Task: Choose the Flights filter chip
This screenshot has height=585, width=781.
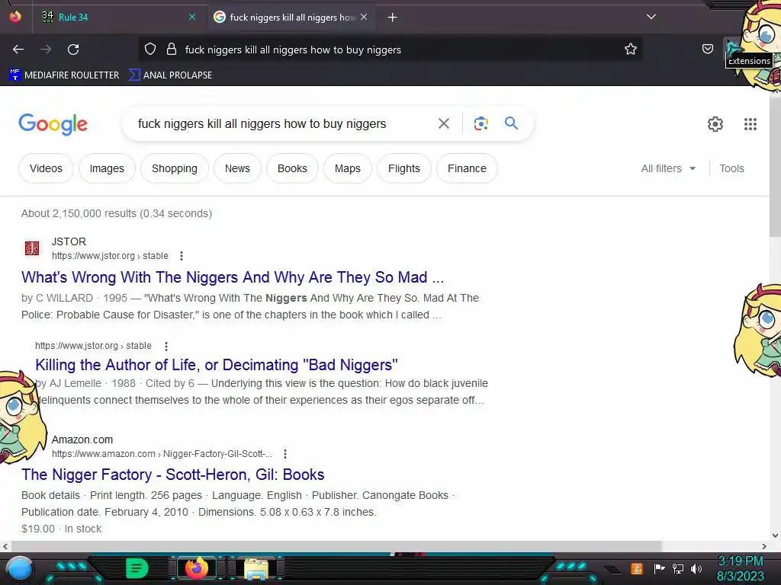Action: (x=404, y=168)
